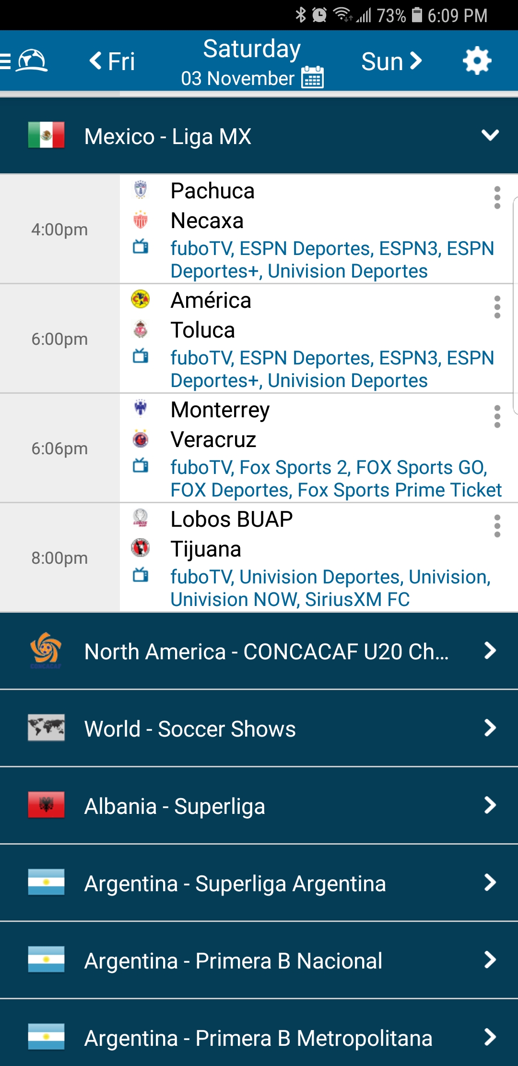Open more options for Pachuca vs Necaxa
Viewport: 518px width, 1066px height.
pyautogui.click(x=497, y=197)
